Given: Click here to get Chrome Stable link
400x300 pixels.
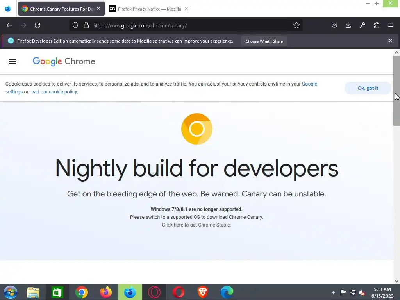Looking at the screenshot, I should (196, 225).
